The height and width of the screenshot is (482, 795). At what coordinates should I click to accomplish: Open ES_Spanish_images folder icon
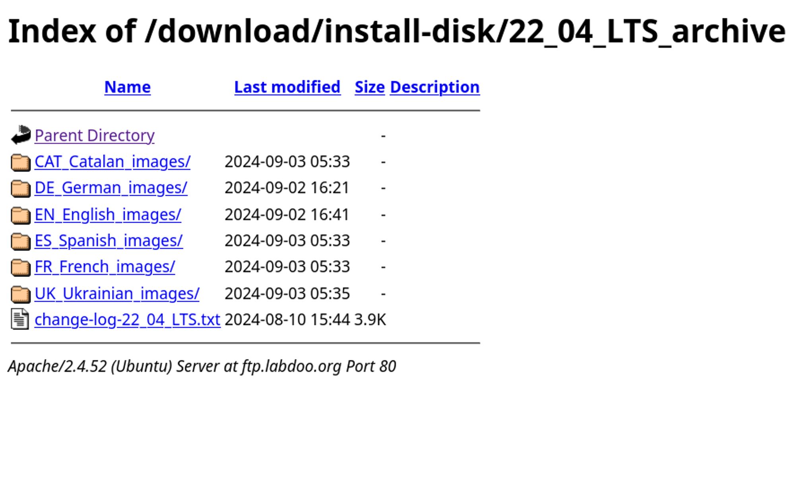[x=20, y=240]
